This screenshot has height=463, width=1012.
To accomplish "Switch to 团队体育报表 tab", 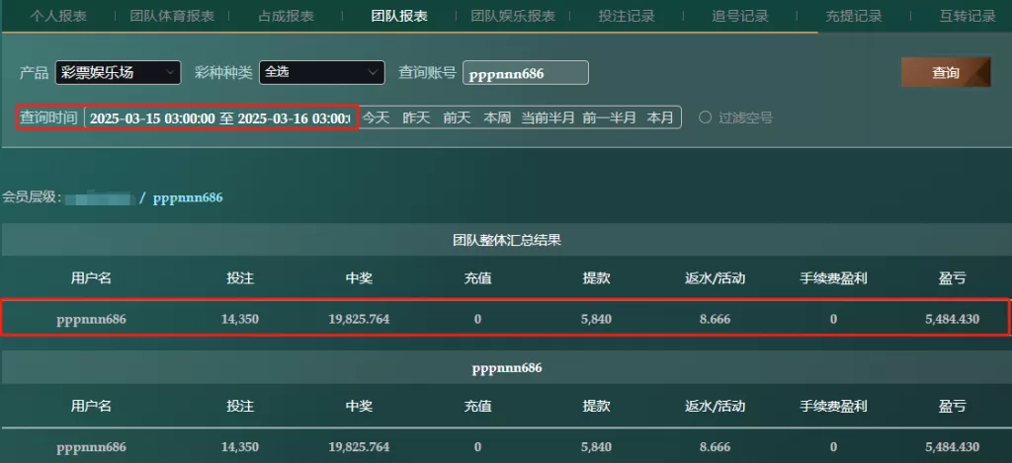I will click(x=172, y=16).
